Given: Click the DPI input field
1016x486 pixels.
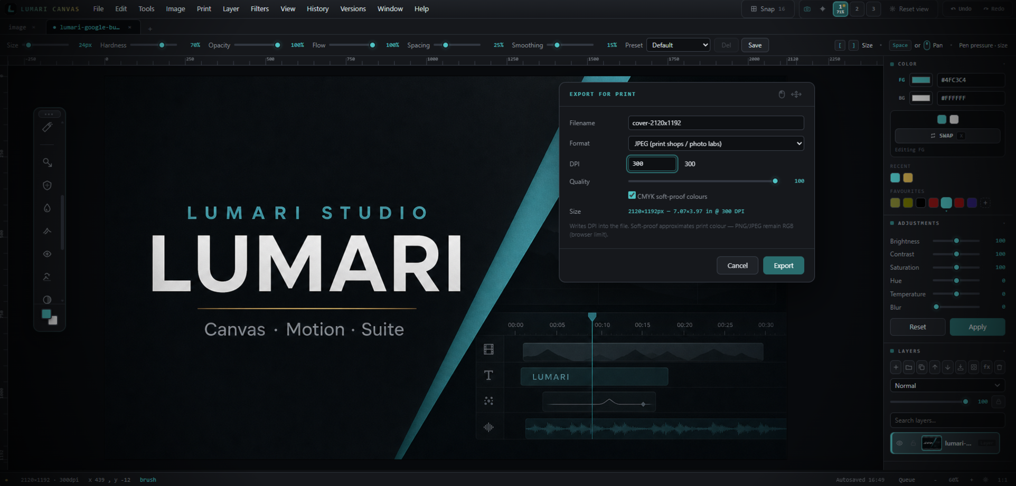Looking at the screenshot, I should pyautogui.click(x=652, y=164).
